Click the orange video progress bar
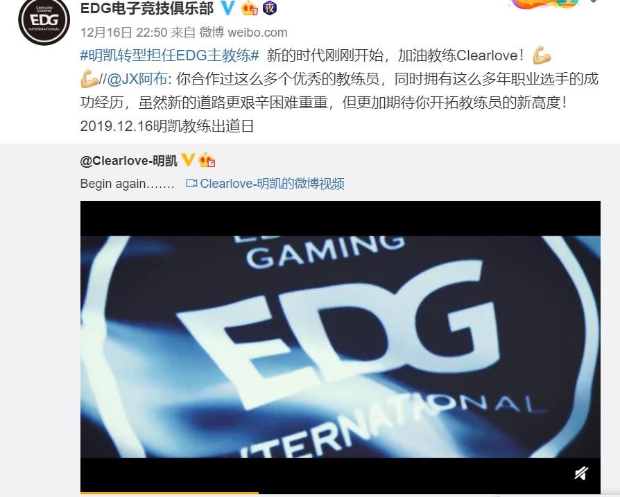Image resolution: width=620 pixels, height=497 pixels. [169, 494]
